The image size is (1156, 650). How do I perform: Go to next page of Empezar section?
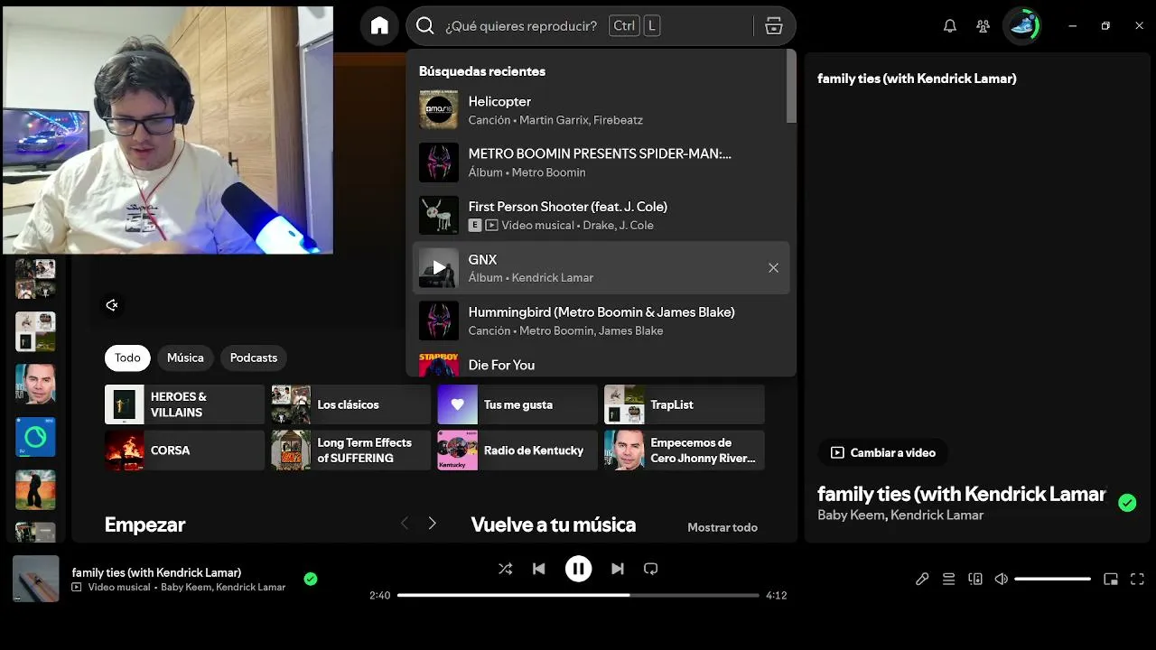click(x=432, y=524)
